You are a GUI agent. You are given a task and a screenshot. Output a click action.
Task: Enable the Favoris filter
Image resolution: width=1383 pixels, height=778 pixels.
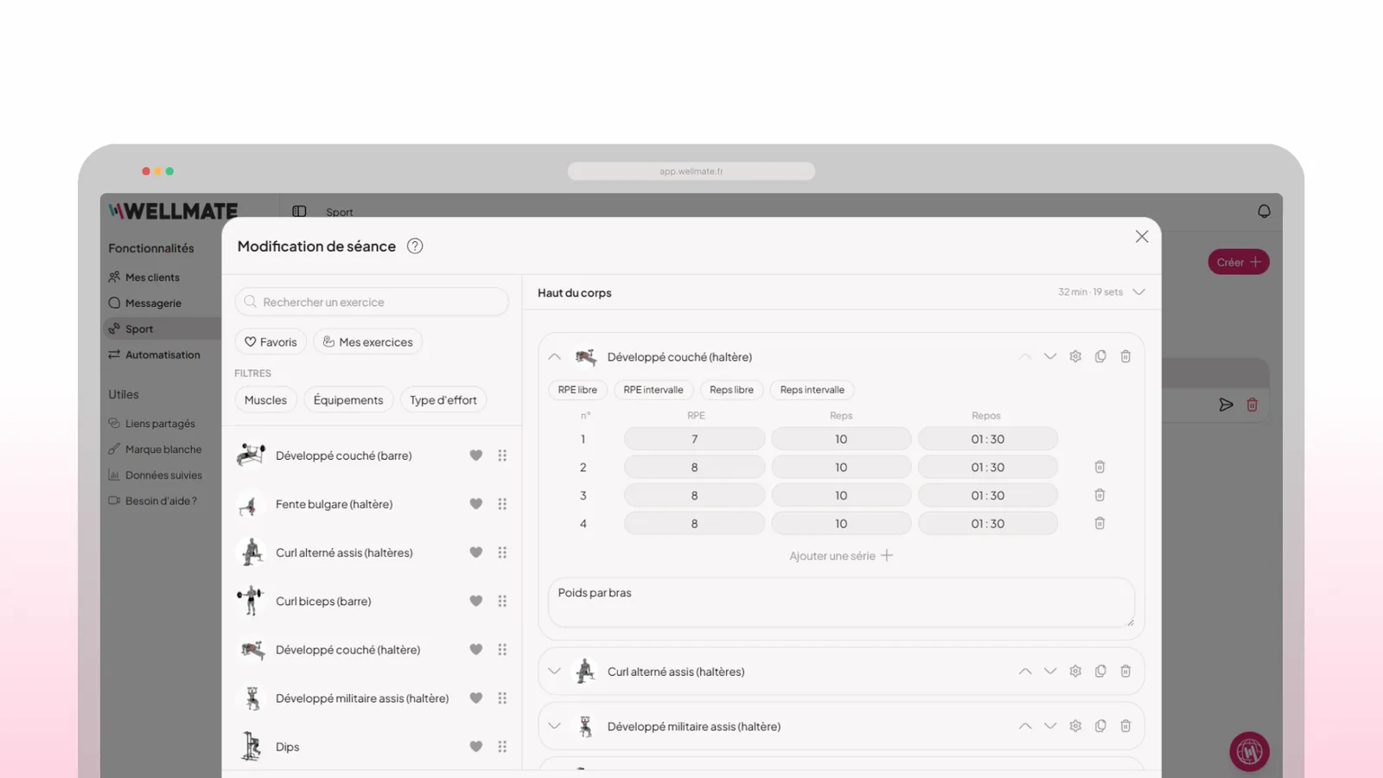(271, 342)
